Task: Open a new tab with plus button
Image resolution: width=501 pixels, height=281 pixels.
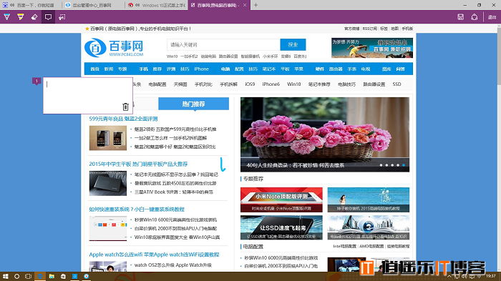Action: coord(256,5)
